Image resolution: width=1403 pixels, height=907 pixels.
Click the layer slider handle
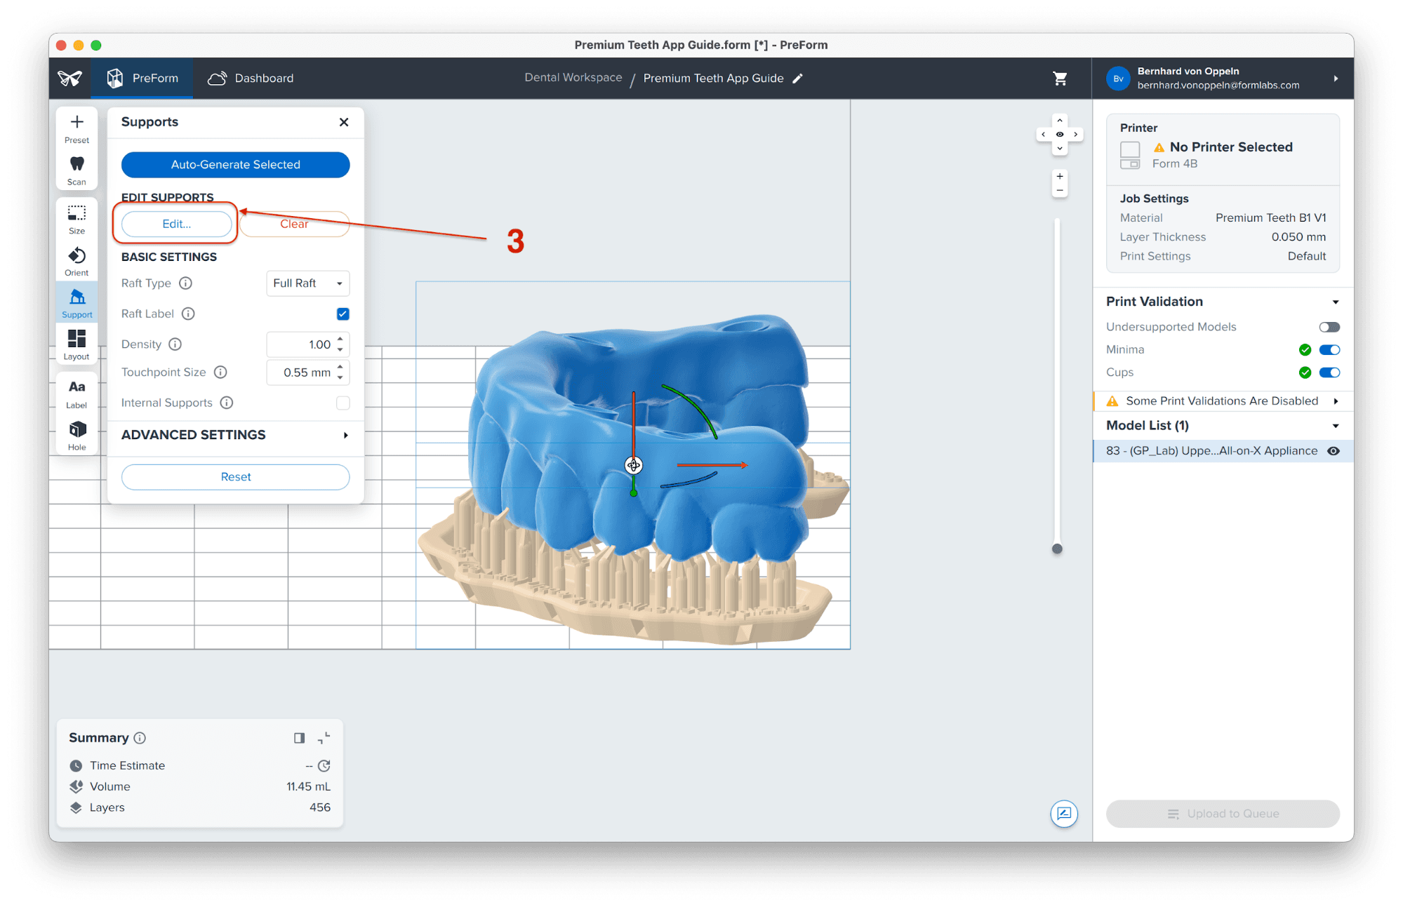point(1057,549)
